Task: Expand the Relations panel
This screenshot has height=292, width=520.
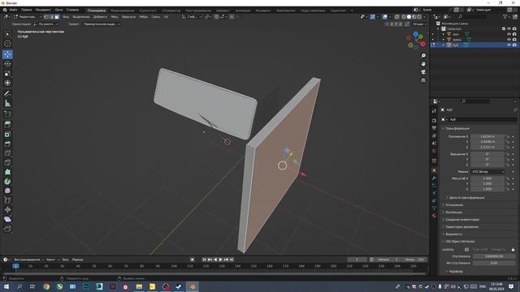Action: [x=453, y=205]
